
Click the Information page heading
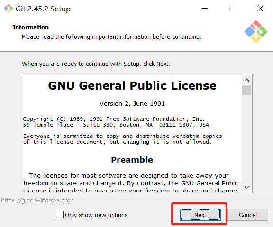(31, 27)
